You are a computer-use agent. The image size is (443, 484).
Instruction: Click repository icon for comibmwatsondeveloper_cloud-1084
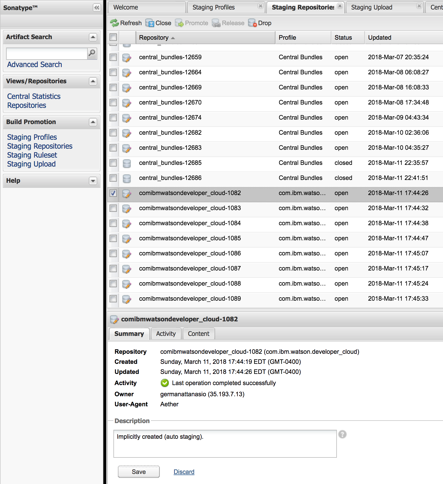point(127,224)
